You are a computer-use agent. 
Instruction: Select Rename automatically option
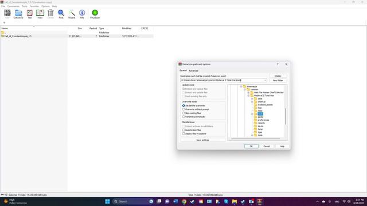[x=183, y=117]
